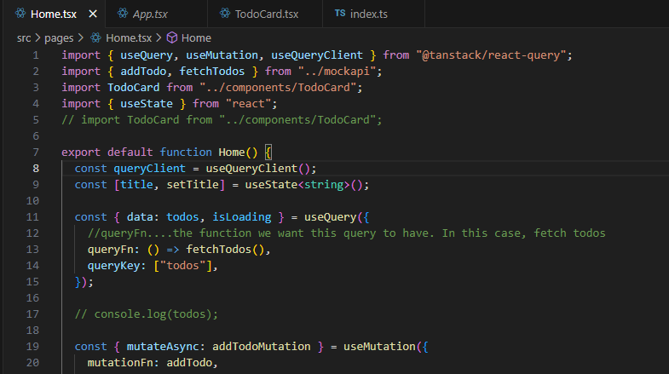This screenshot has width=669, height=374.
Task: Click the queryFn comment on line 12
Action: pyautogui.click(x=347, y=233)
